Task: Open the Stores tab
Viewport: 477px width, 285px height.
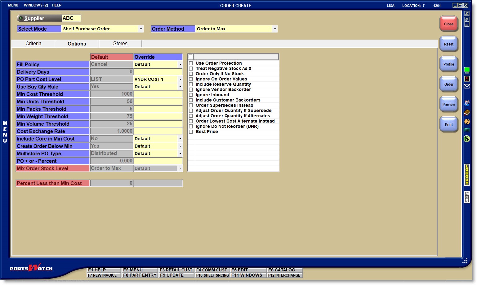Action: (120, 44)
